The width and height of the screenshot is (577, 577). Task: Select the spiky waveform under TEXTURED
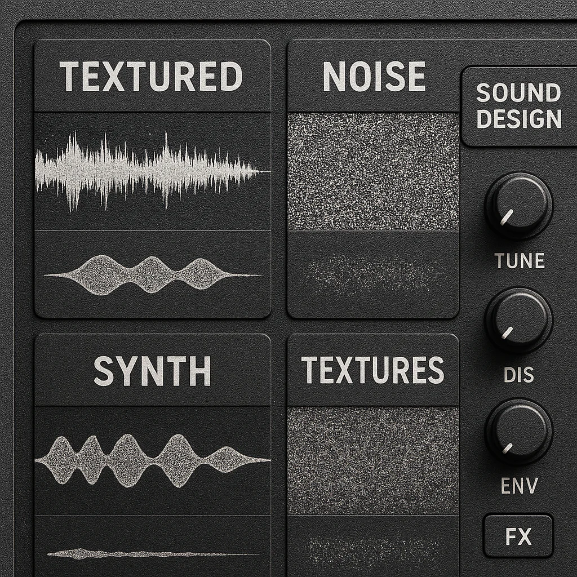152,171
